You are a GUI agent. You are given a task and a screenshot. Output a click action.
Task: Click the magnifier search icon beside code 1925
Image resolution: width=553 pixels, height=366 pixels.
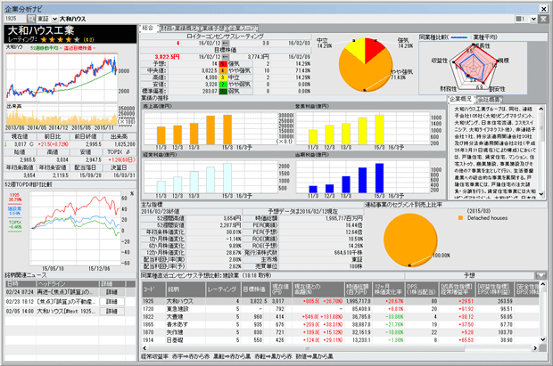click(x=31, y=19)
